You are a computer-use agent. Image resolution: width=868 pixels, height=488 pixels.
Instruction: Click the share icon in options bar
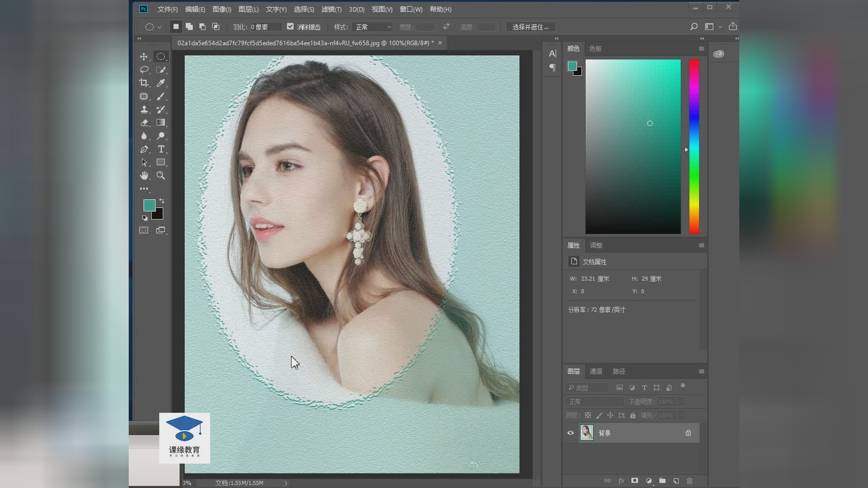point(733,26)
